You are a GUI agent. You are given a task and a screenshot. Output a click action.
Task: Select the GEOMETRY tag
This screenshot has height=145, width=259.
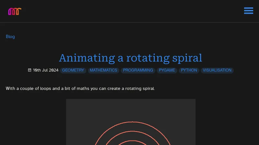point(73,70)
